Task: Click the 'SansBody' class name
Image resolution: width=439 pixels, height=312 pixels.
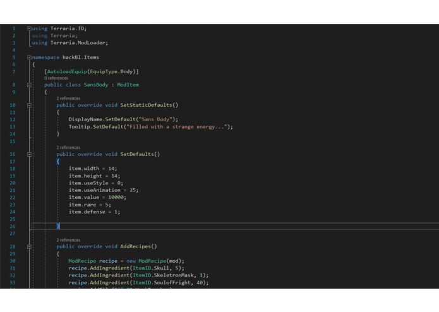Action: click(96, 85)
